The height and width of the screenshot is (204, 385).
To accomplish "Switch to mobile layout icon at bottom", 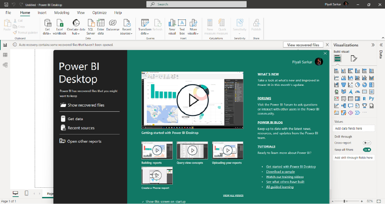I will [x=27, y=193].
